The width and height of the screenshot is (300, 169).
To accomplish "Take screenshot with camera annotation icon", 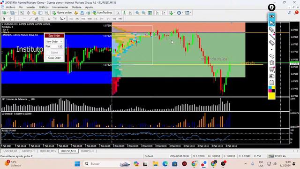I will coord(271,76).
